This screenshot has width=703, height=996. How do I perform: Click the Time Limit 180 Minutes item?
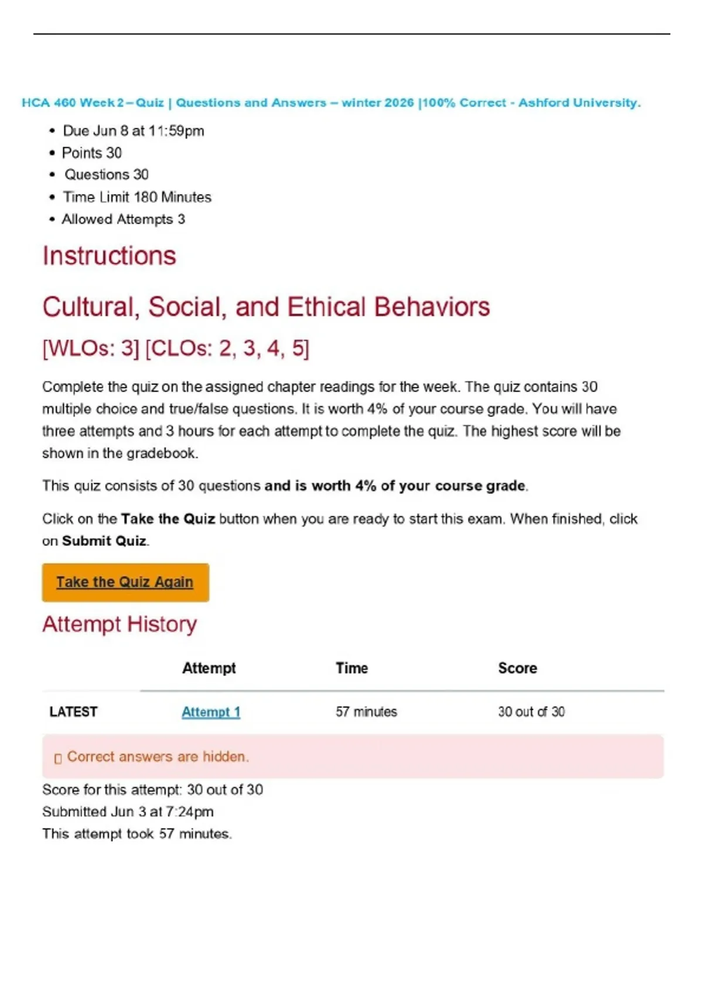pos(137,197)
